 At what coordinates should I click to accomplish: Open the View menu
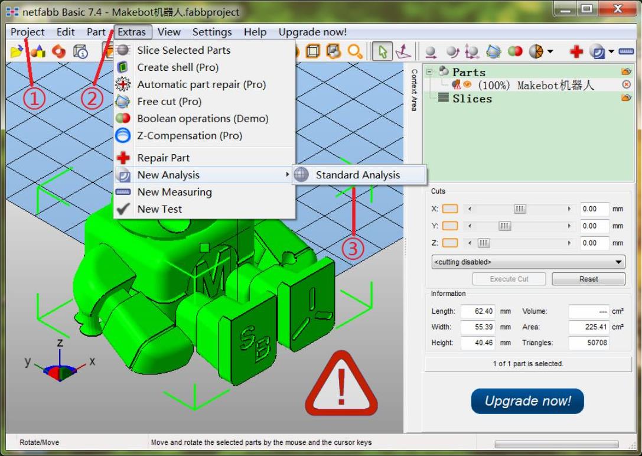[x=169, y=32]
